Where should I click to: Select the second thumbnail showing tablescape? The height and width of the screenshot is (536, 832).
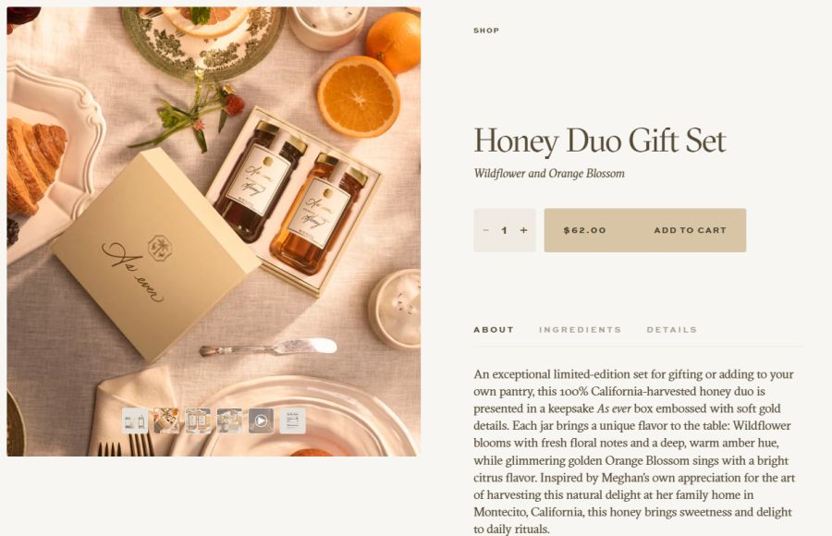[x=166, y=420]
